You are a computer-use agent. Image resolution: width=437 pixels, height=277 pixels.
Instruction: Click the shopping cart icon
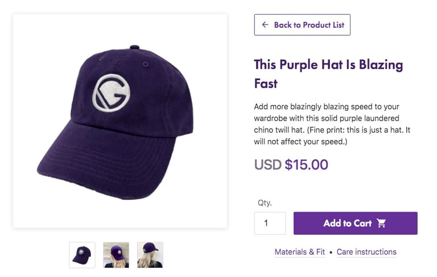(x=381, y=223)
